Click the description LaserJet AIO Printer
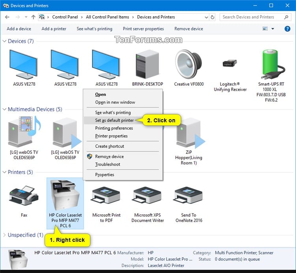Viewport: 296px width, 273px height. pos(166,266)
